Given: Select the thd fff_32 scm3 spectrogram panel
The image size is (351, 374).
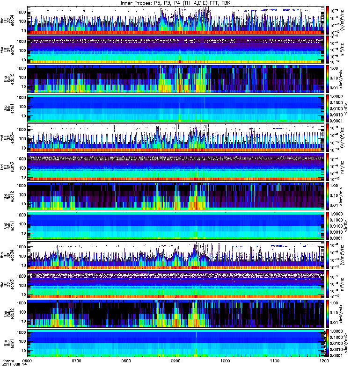Looking at the screenshot, I should click(176, 167).
